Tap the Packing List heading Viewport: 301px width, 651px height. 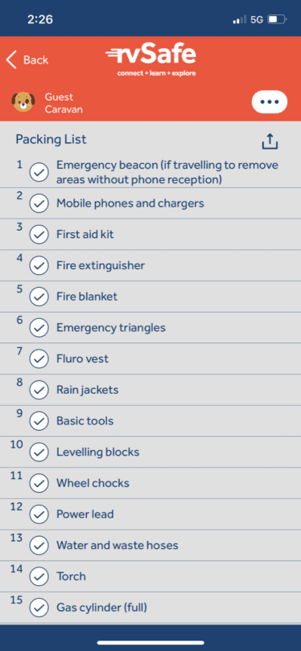pos(52,140)
